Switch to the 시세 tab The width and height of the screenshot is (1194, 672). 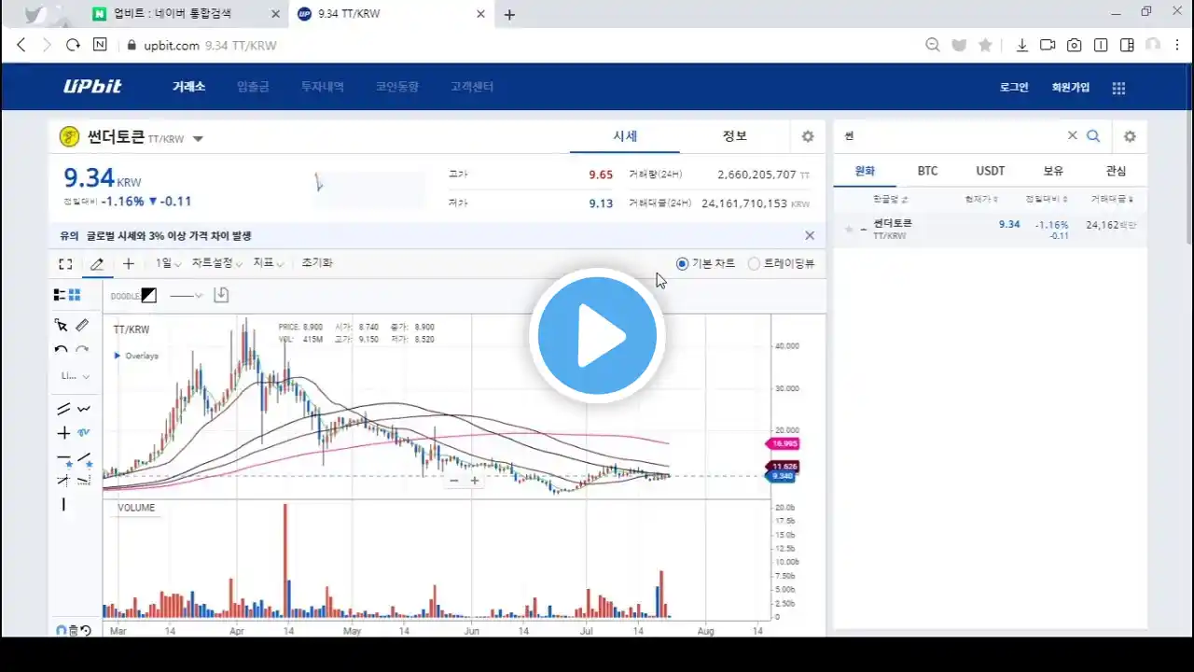tap(625, 136)
